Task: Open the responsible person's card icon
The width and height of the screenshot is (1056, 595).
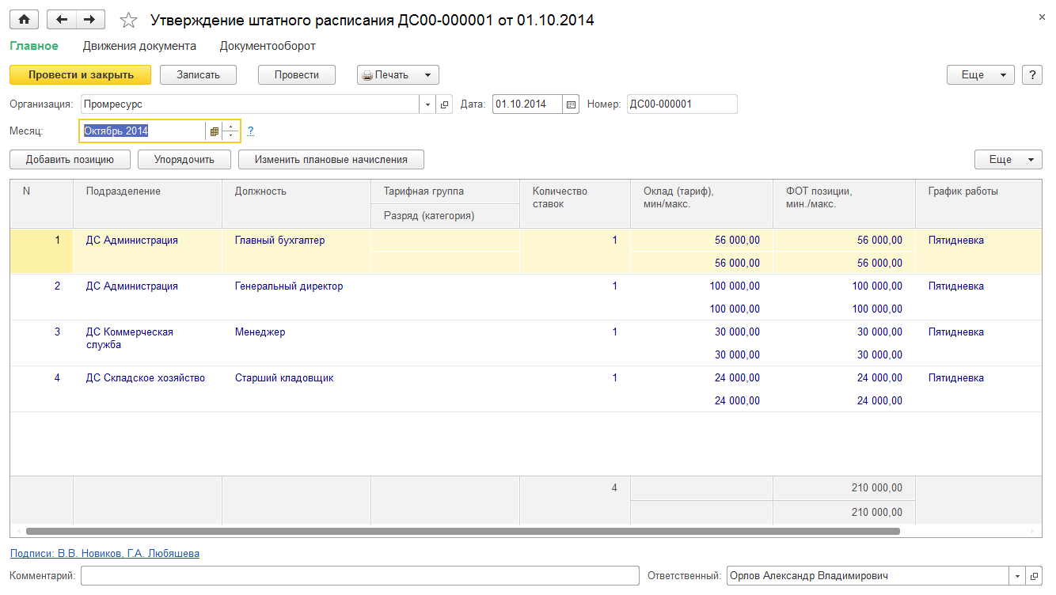Action: click(x=1034, y=576)
